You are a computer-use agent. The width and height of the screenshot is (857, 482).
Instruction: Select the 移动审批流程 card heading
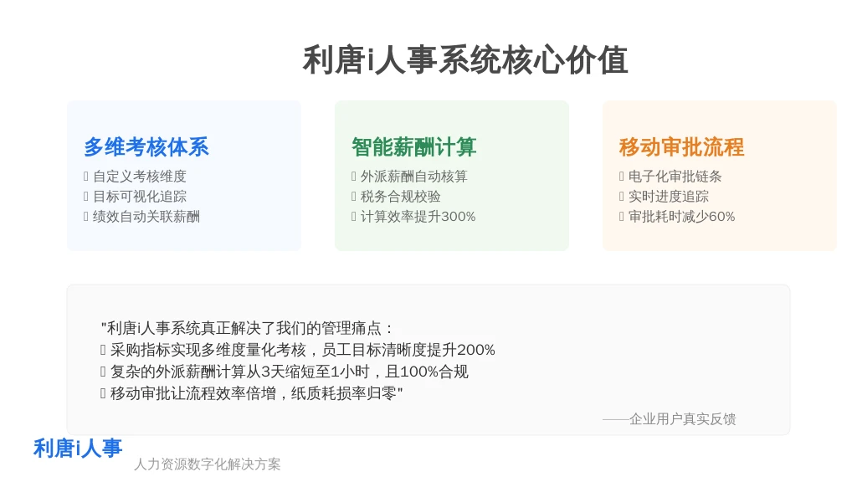[682, 147]
